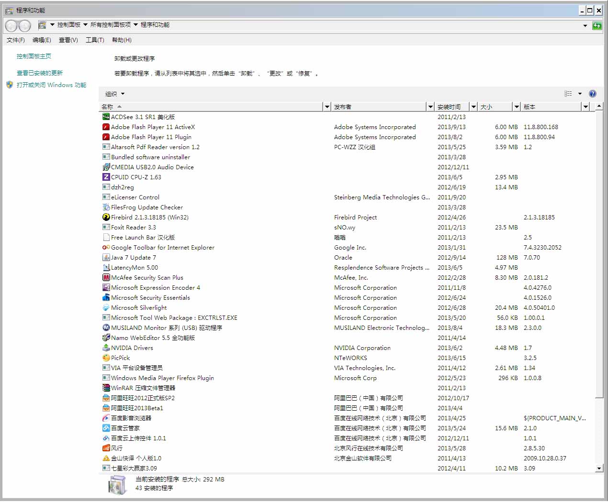608x502 pixels.
Task: Open the 名称 column filter dropdown
Action: [327, 107]
